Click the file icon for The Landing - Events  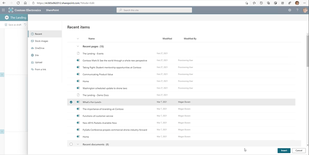click(x=78, y=53)
